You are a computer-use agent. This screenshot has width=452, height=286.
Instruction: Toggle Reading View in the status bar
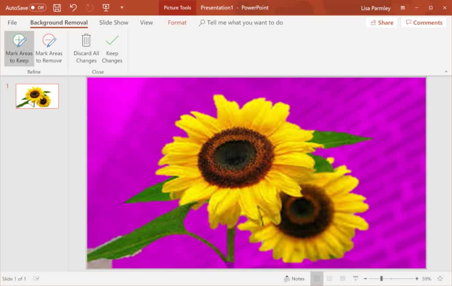pyautogui.click(x=343, y=278)
